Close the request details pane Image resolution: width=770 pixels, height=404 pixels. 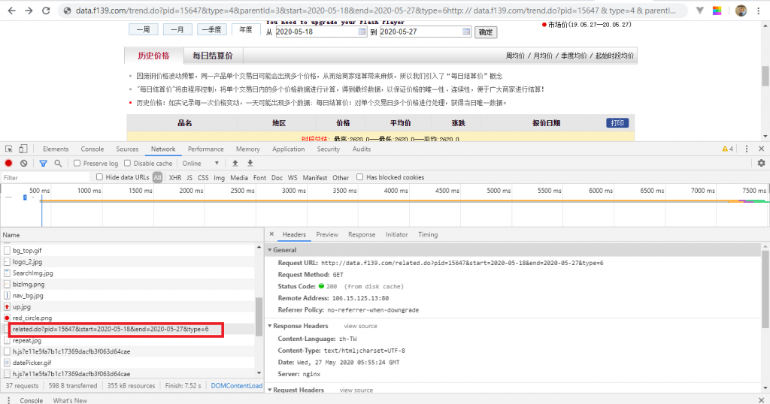click(271, 234)
